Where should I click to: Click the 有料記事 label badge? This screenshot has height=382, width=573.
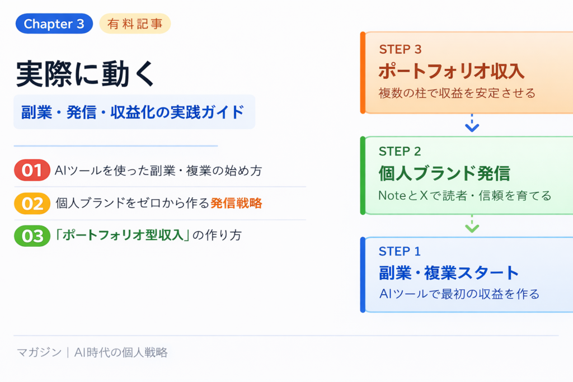pyautogui.click(x=134, y=24)
